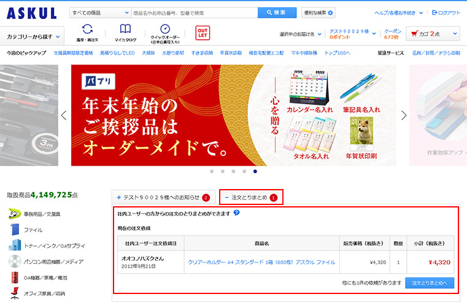
Task: Click the product search input field
Action: [x=193, y=13]
